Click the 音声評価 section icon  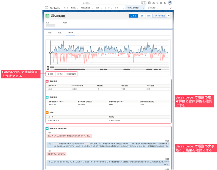click(x=47, y=97)
